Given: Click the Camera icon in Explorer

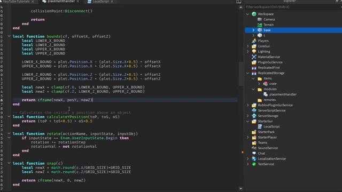Looking at the screenshot, I should (x=260, y=19).
